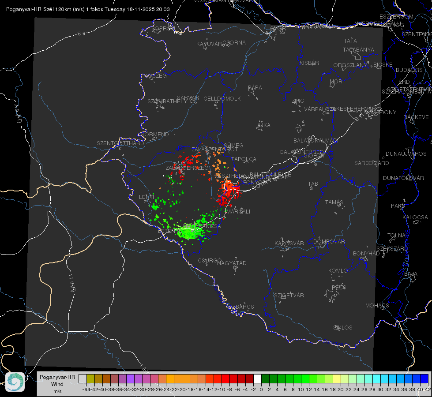Click the radar title with the date 18-11-2025 20:03

click(88, 9)
